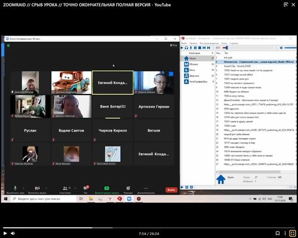Select the tow truck cartoon participant tile

coord(72,83)
